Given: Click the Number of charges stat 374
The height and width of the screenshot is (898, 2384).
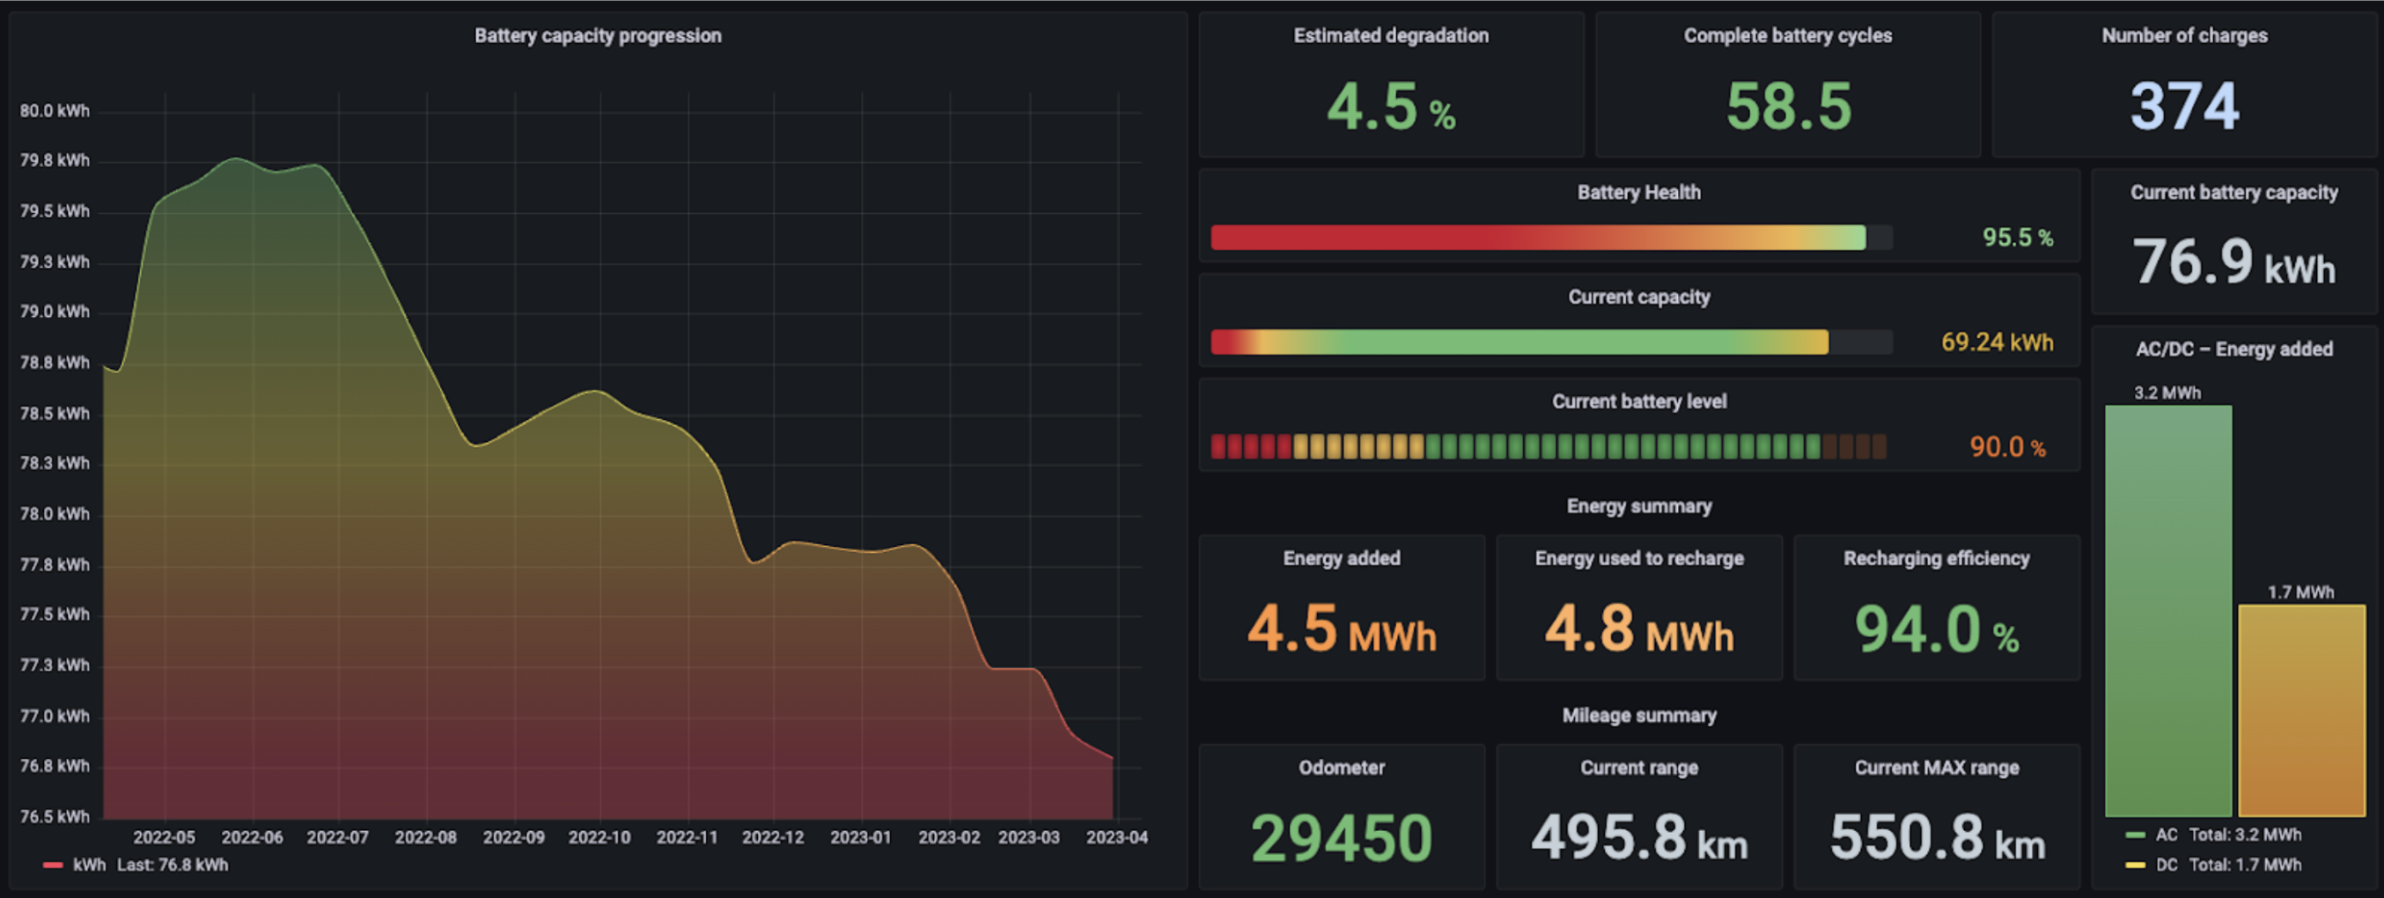Looking at the screenshot, I should [x=2184, y=107].
